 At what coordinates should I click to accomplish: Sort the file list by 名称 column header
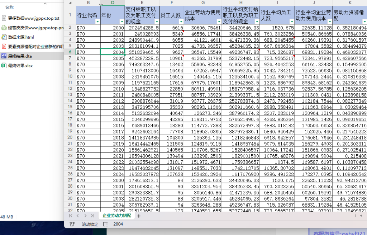tap(9, 7)
